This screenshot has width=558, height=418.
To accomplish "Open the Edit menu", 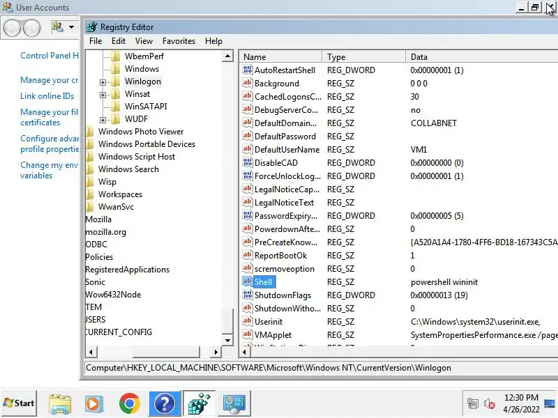I will point(118,41).
